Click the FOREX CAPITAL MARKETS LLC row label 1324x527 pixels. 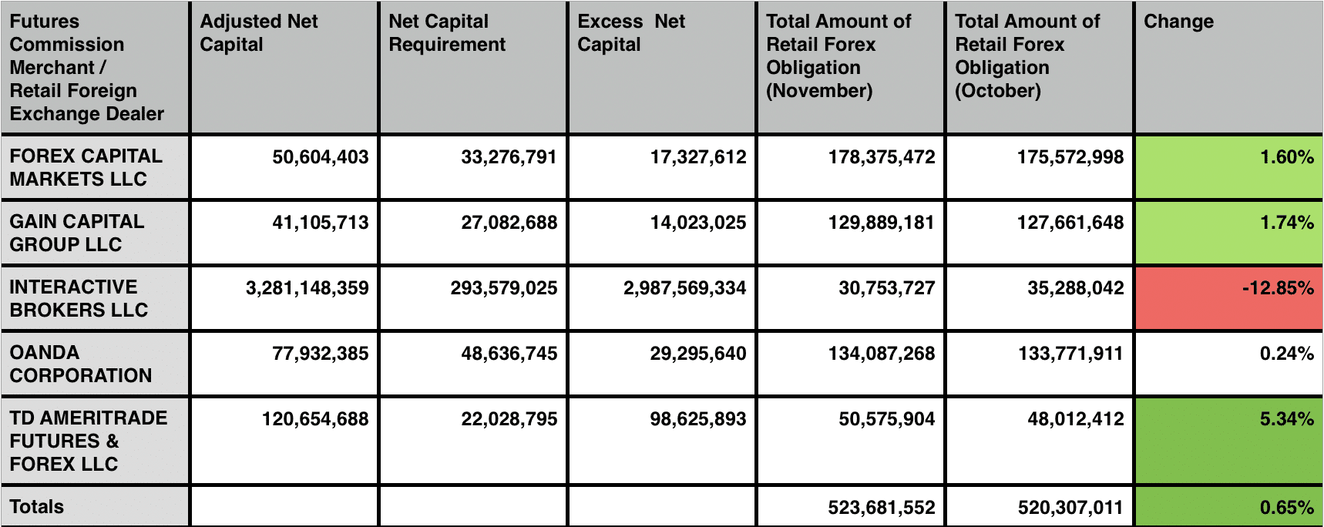[86, 167]
